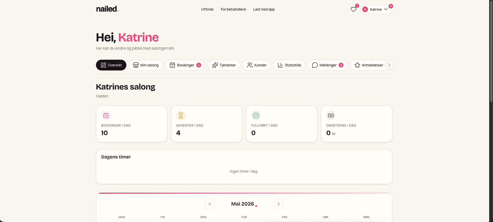
Task: Open the favorites heart icon
Action: [354, 10]
